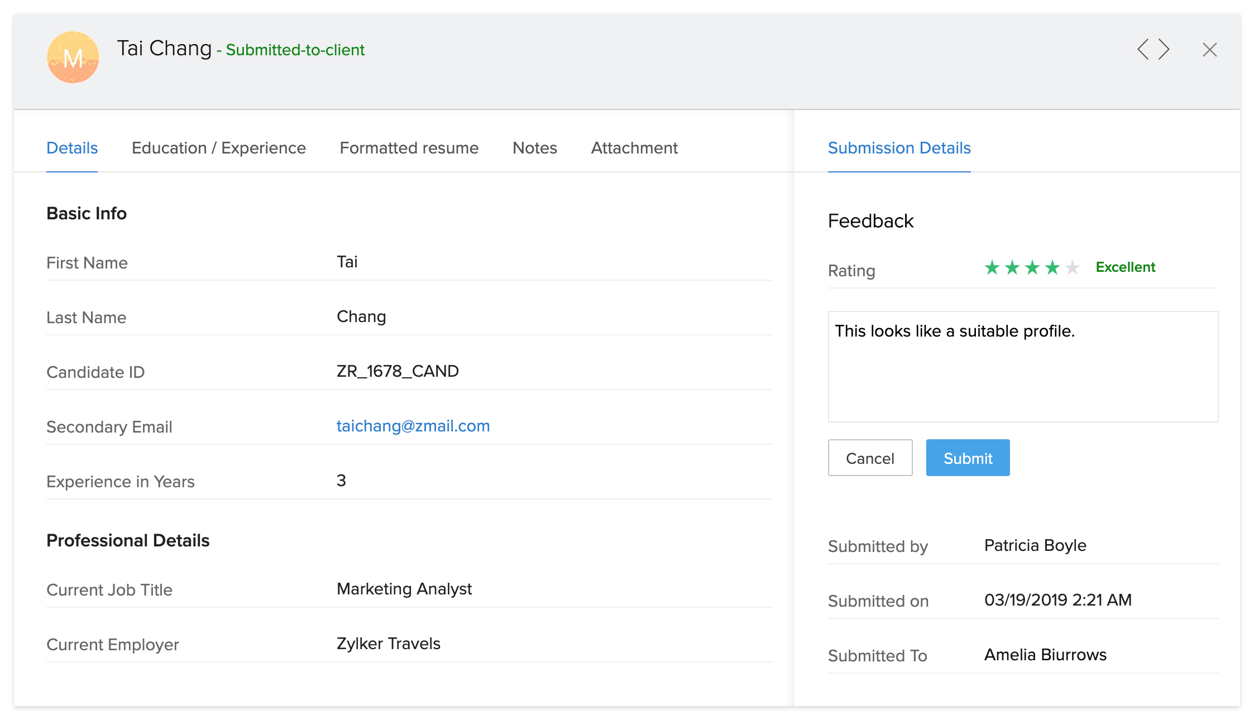1254x720 pixels.
Task: Close the candidate detail panel
Action: [1209, 50]
